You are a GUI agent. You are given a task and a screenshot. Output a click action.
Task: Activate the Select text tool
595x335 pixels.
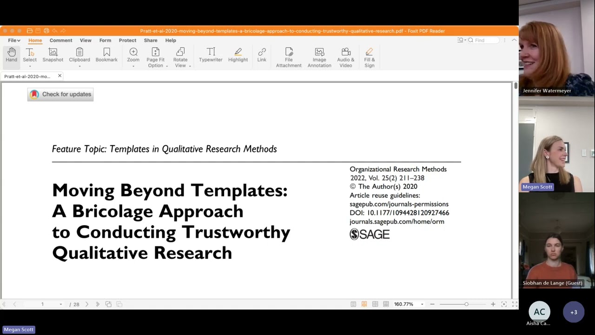coord(30,55)
